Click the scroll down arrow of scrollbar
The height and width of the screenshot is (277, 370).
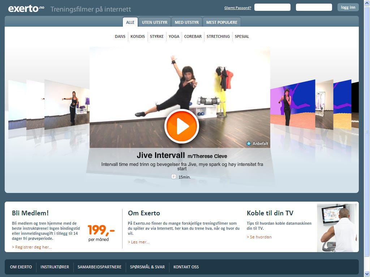point(367,273)
